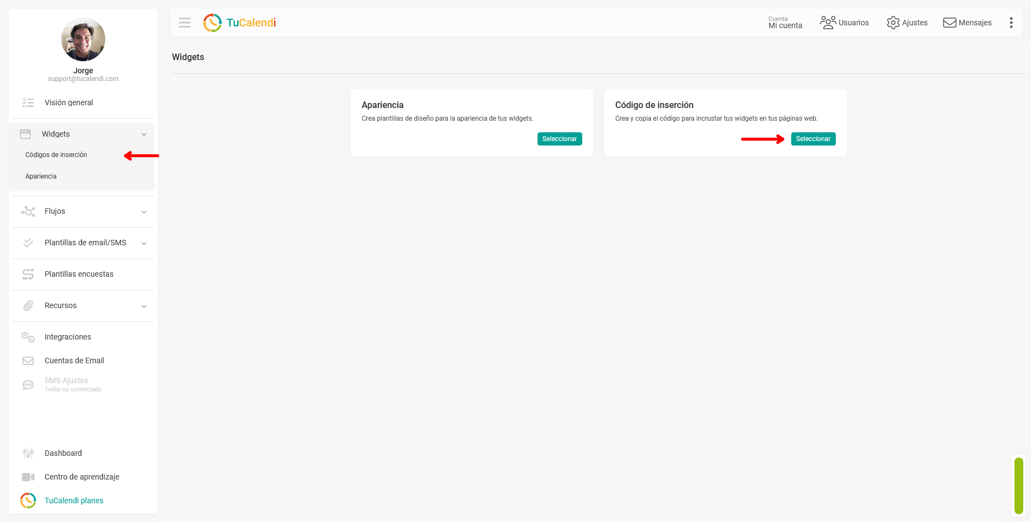The width and height of the screenshot is (1031, 522).
Task: Click the Plantillas de email/SMS label
Action: pos(85,243)
